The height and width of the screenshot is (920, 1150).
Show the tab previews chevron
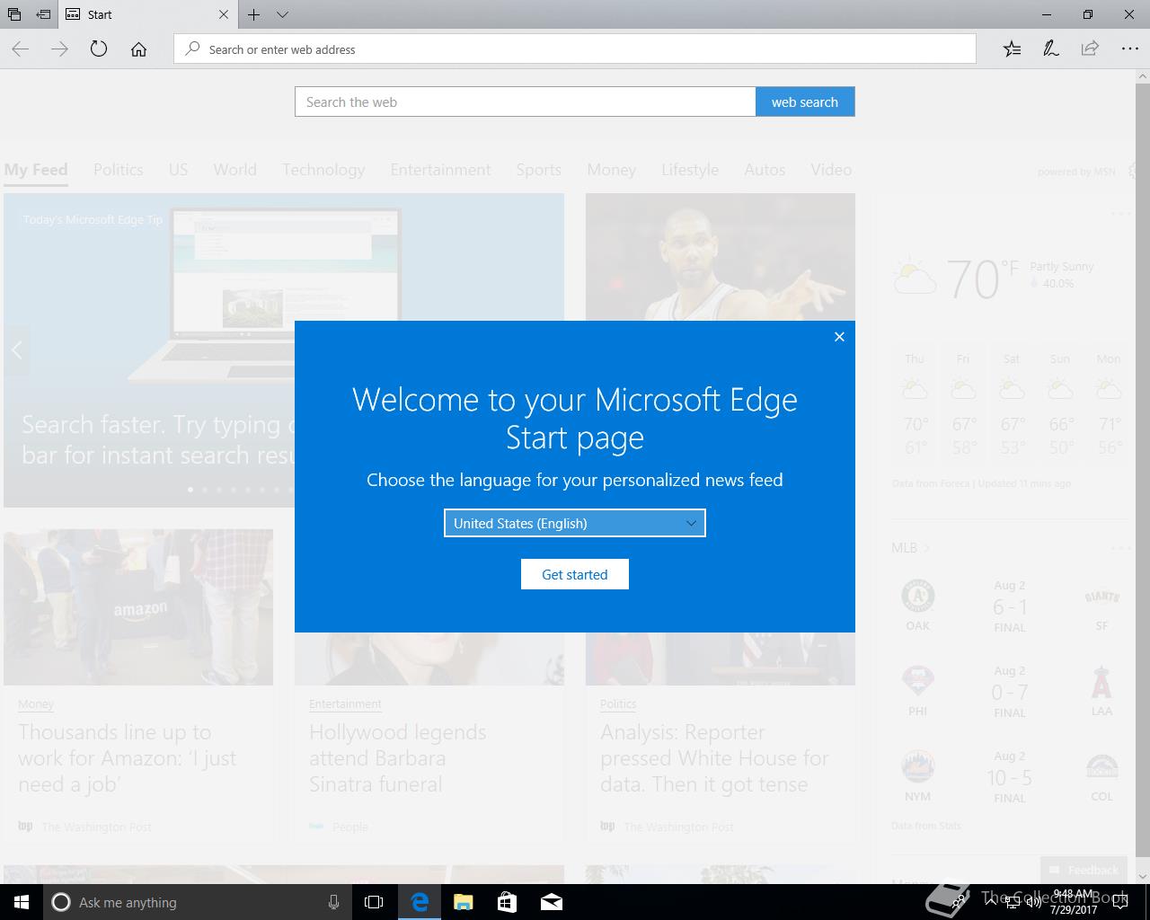(282, 14)
